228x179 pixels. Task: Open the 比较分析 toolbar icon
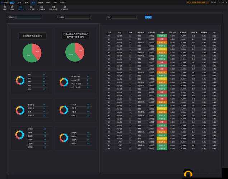click(x=31, y=8)
